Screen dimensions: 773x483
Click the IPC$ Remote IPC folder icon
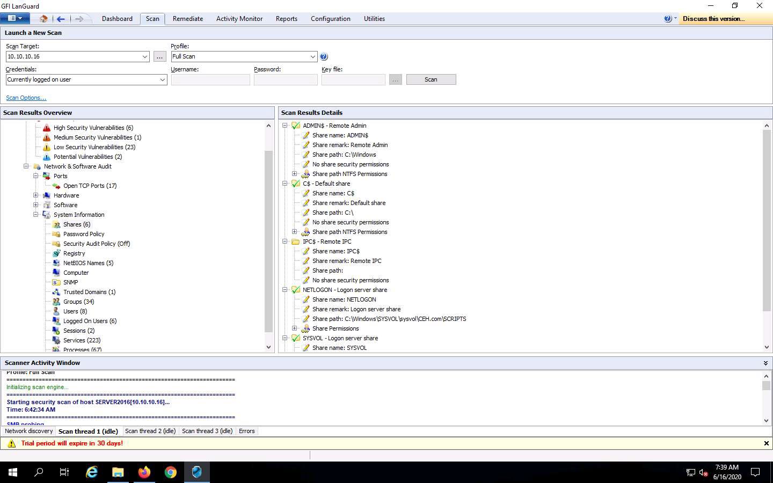pos(296,241)
